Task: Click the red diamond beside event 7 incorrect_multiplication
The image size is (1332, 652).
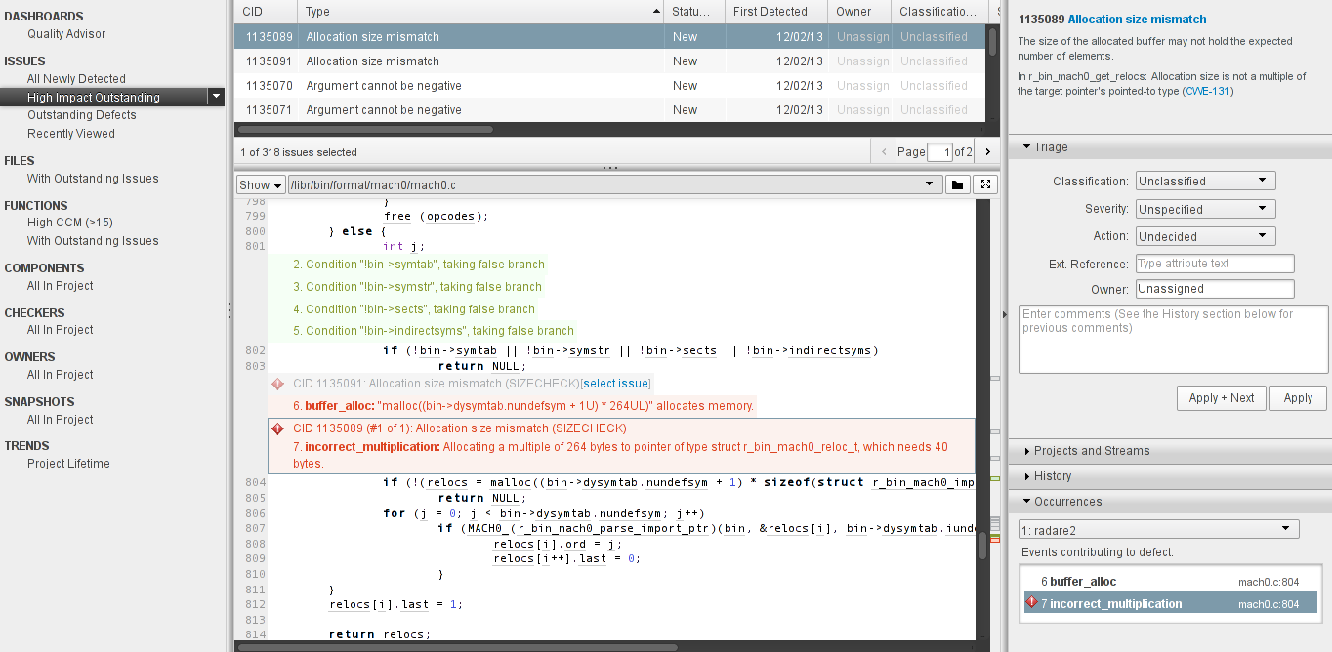Action: tap(1032, 602)
